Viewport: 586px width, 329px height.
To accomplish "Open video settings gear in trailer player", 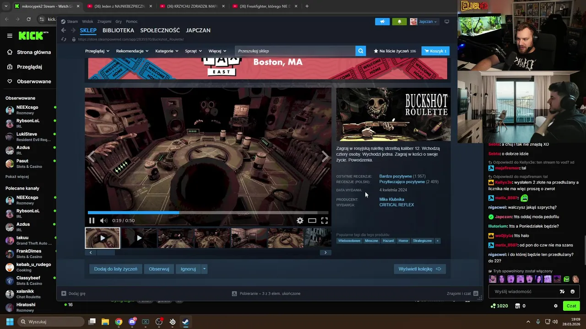I will tap(300, 221).
